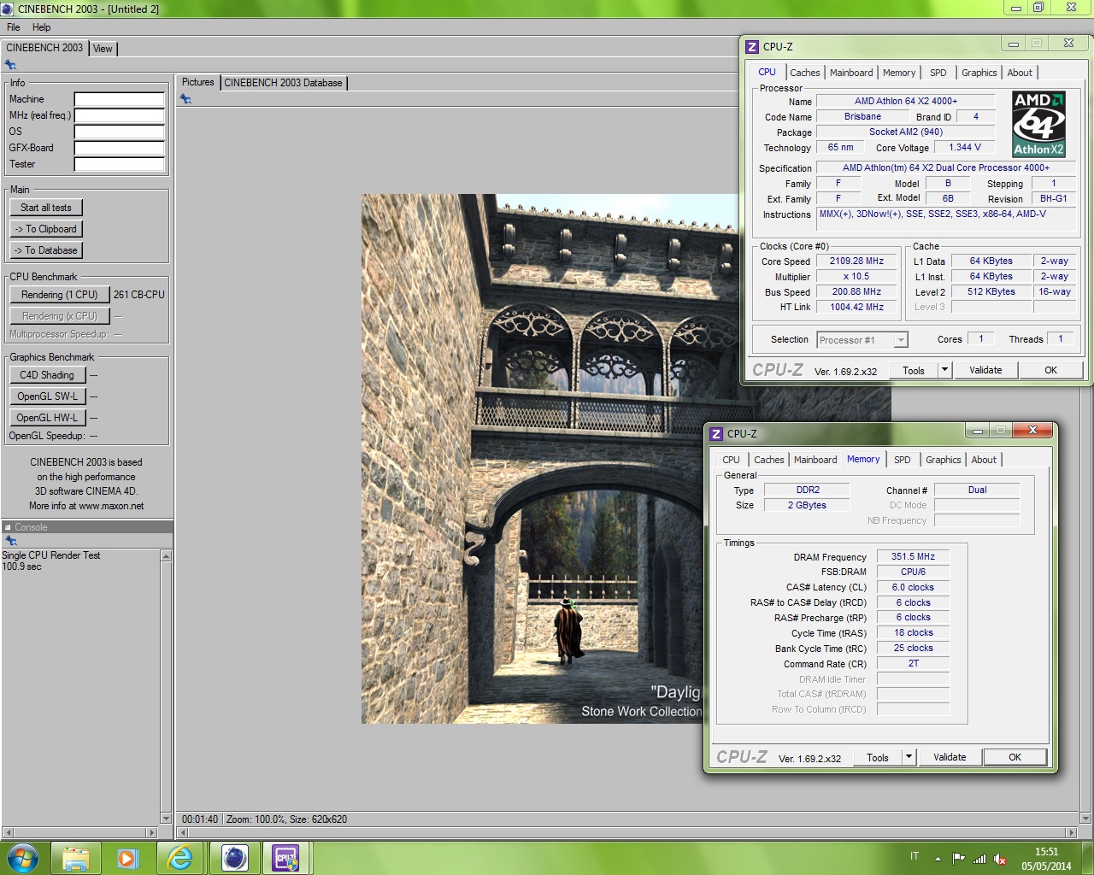Click pin icon in Console panel
1094x875 pixels.
click(x=10, y=541)
